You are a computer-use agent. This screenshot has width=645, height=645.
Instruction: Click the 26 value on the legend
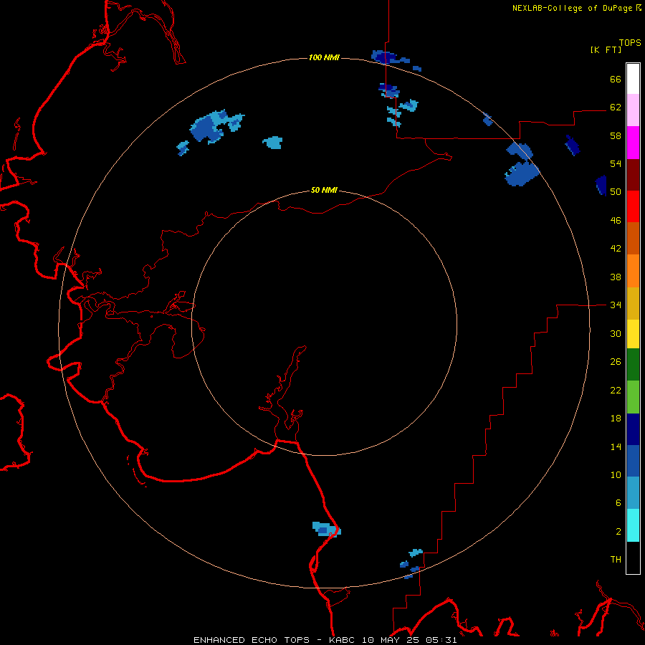pos(616,362)
